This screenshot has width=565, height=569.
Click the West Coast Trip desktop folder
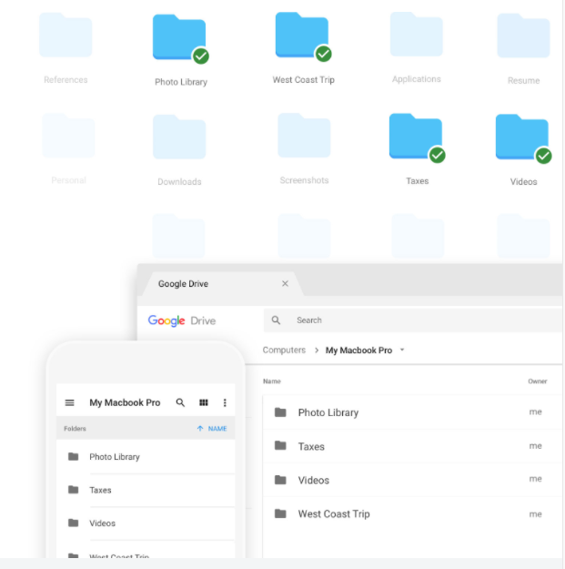301,36
